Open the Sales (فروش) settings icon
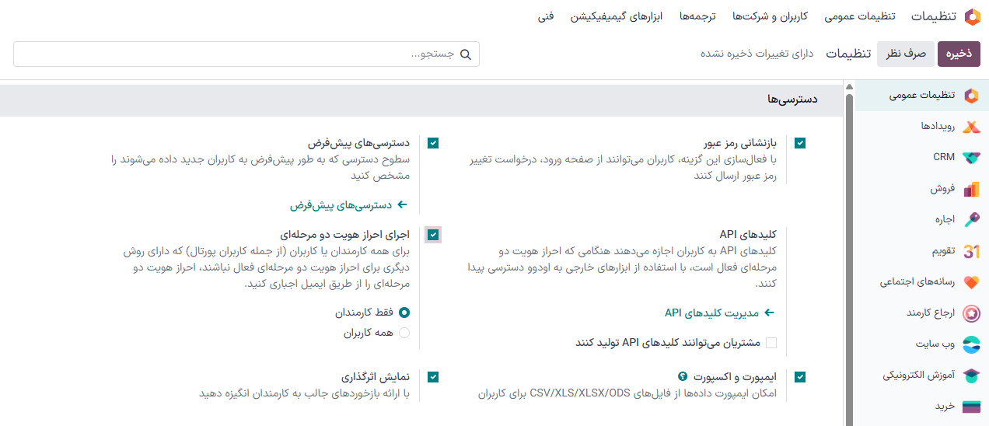Image resolution: width=989 pixels, height=426 pixels. click(971, 189)
